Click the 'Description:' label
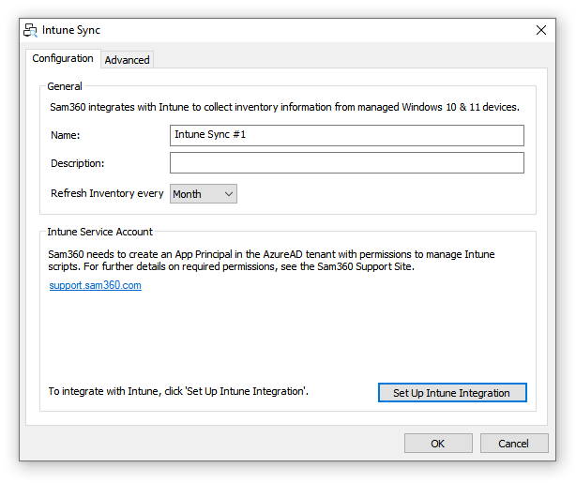Viewport: 576px width, 483px height. pos(78,163)
